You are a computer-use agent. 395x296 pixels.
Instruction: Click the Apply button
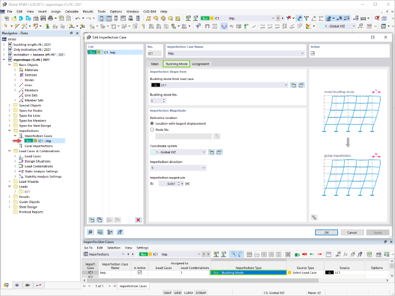[x=378, y=233]
